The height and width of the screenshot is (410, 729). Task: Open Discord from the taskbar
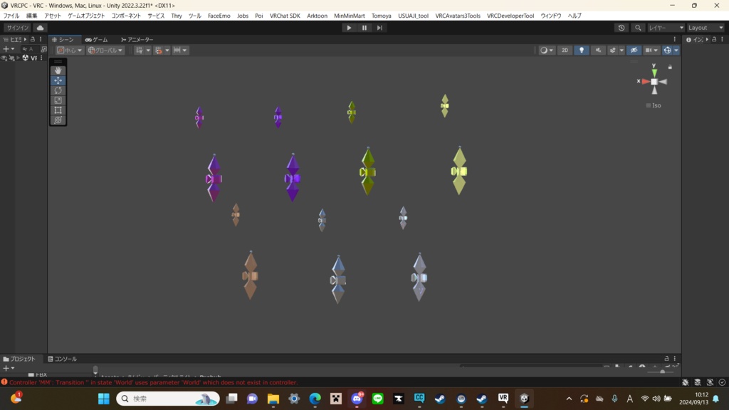(357, 399)
